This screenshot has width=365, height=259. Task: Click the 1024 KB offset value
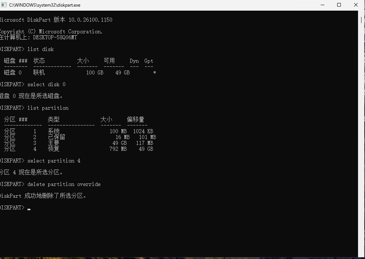pyautogui.click(x=143, y=131)
